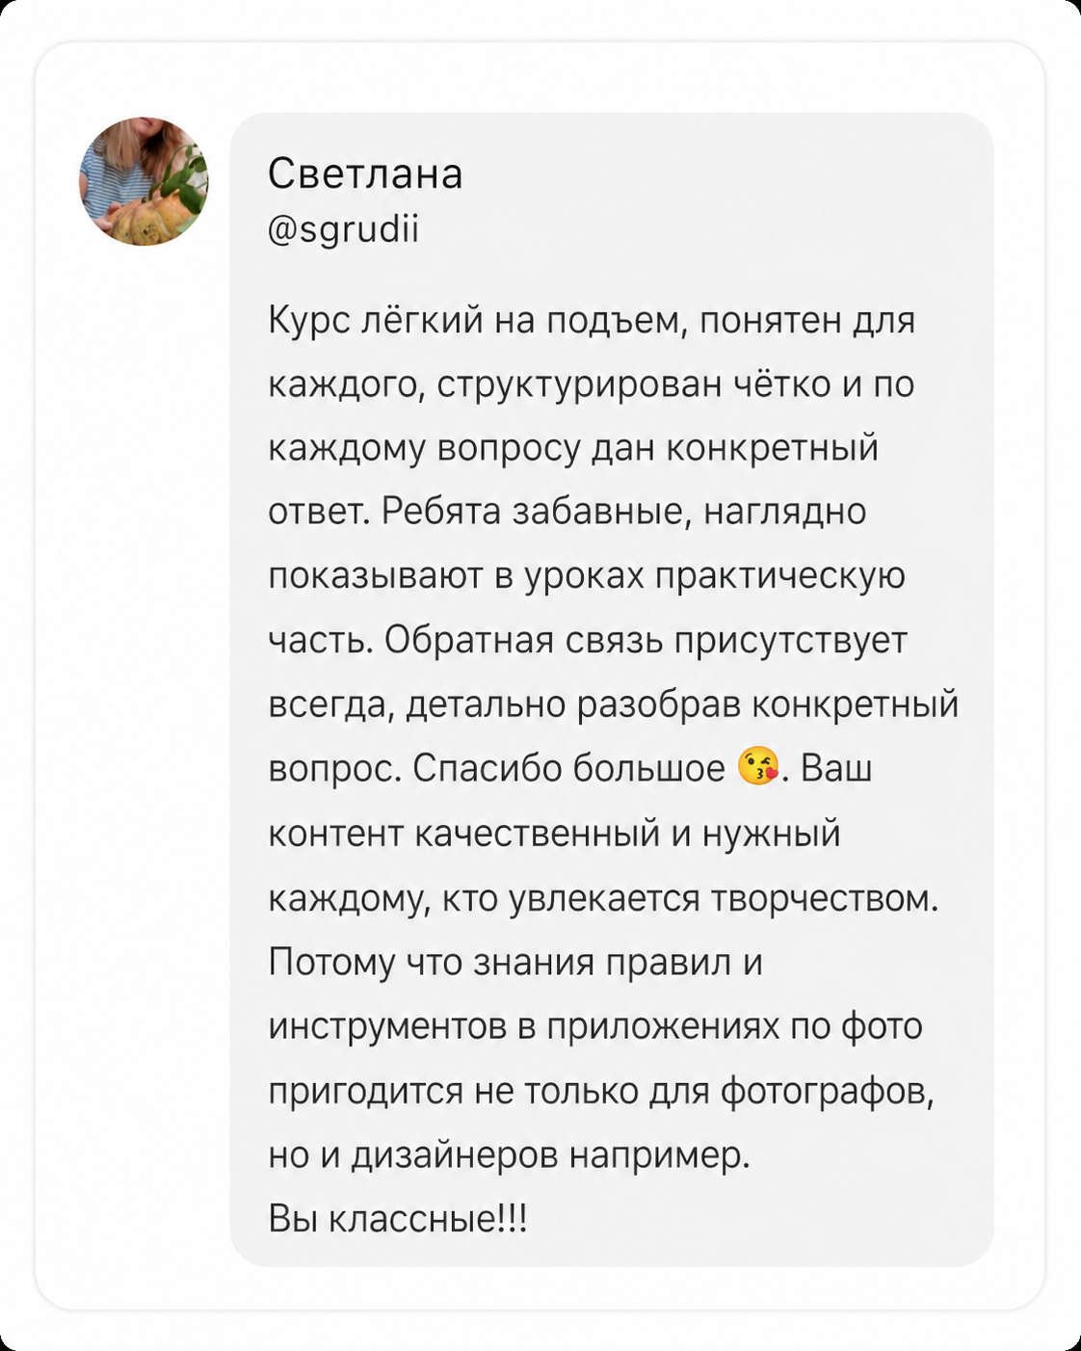
Task: Click the line 'Потому что знания правил и'
Action: tap(515, 962)
